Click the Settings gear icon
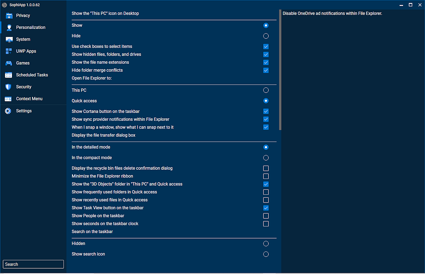425x274 pixels. pos(8,111)
